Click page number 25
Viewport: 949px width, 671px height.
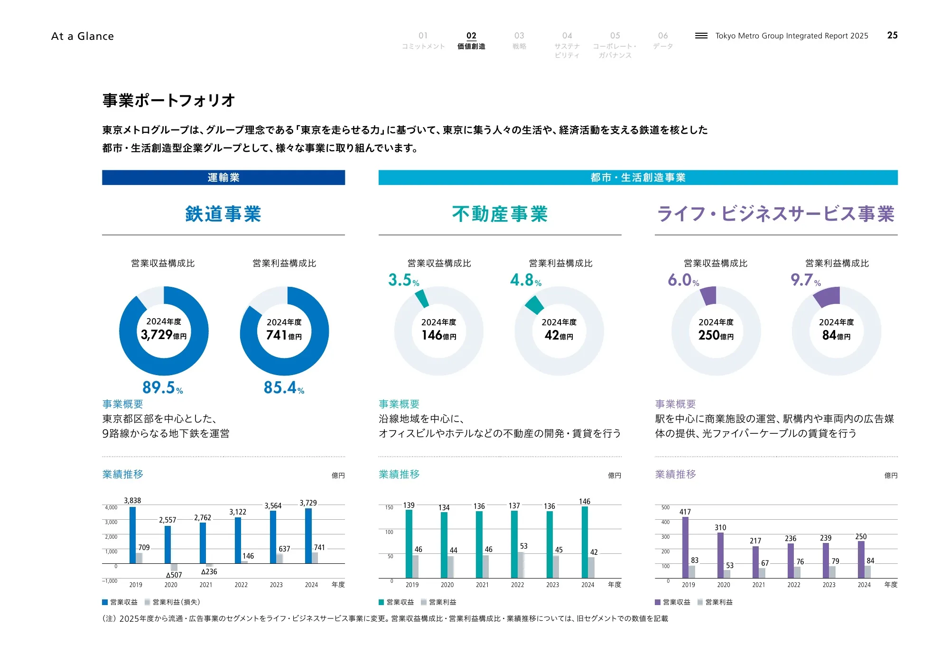point(893,36)
